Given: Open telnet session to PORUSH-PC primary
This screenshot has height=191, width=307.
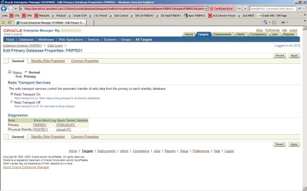Looking at the screenshot, I should tap(66, 125).
